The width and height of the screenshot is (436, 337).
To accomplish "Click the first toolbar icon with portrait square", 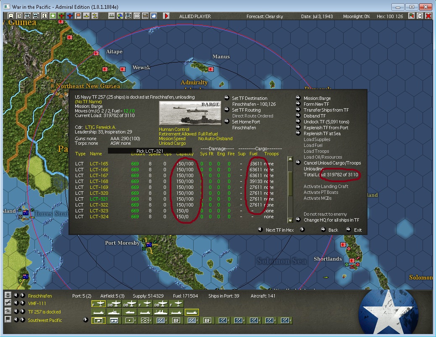I will pyautogui.click(x=11, y=16).
